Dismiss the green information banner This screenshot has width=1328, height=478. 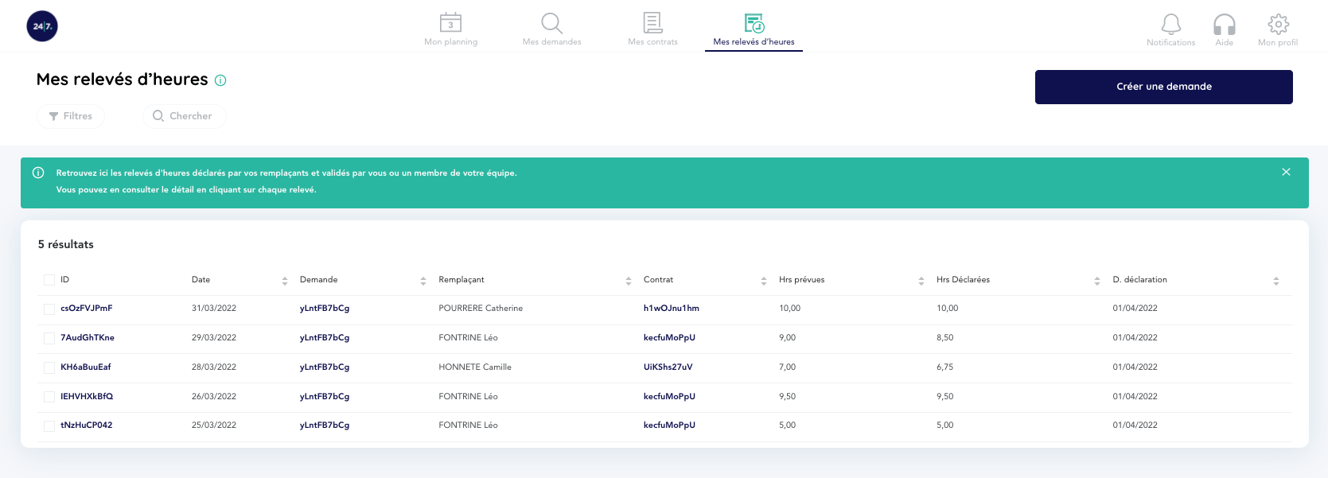[1286, 172]
